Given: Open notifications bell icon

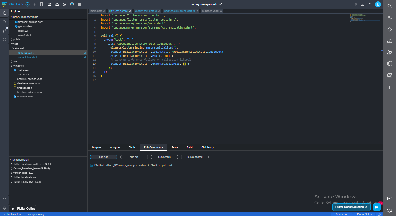Looking at the screenshot, I should (x=370, y=4).
